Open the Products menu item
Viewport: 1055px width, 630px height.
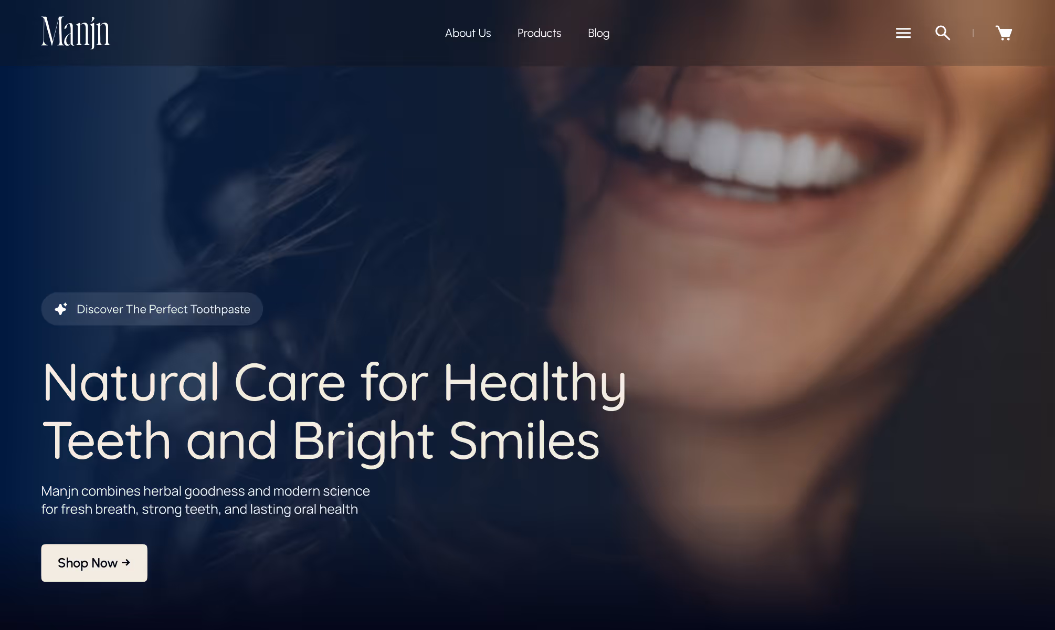(539, 33)
